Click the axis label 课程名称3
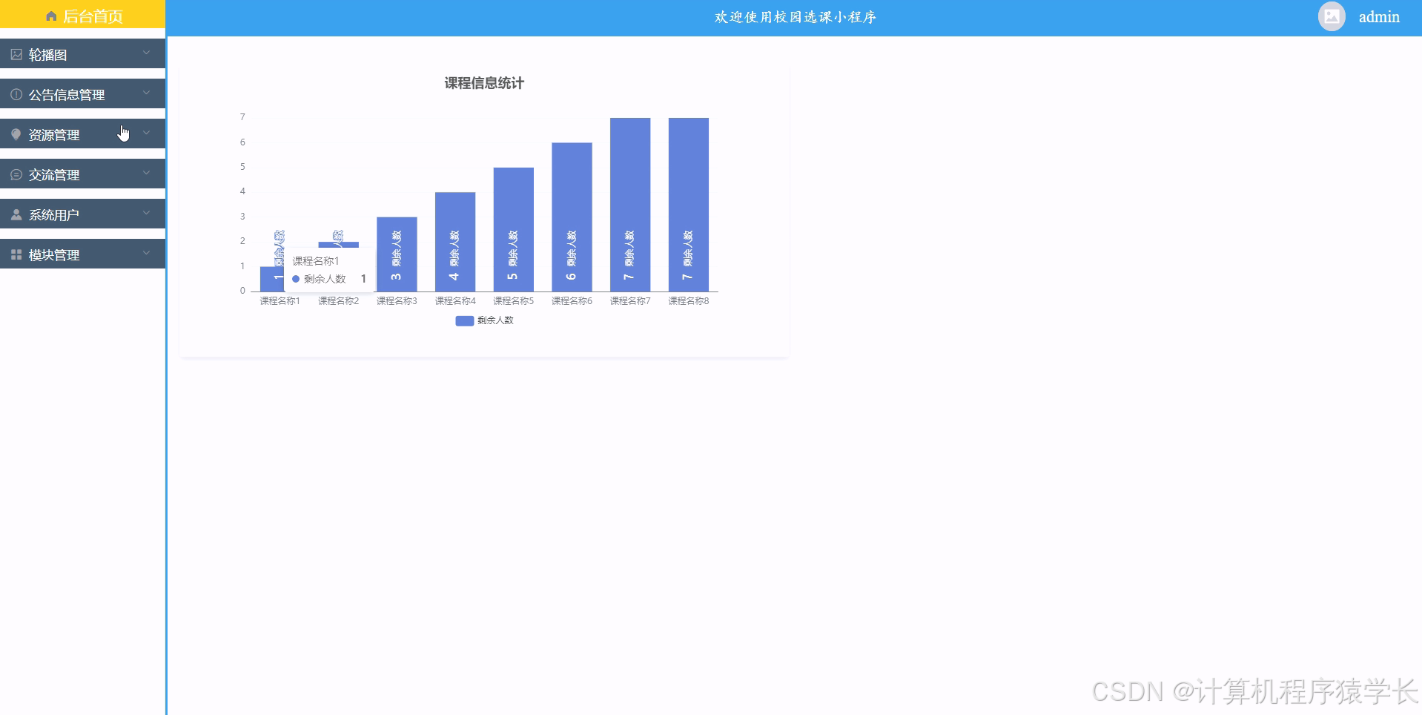 point(397,301)
